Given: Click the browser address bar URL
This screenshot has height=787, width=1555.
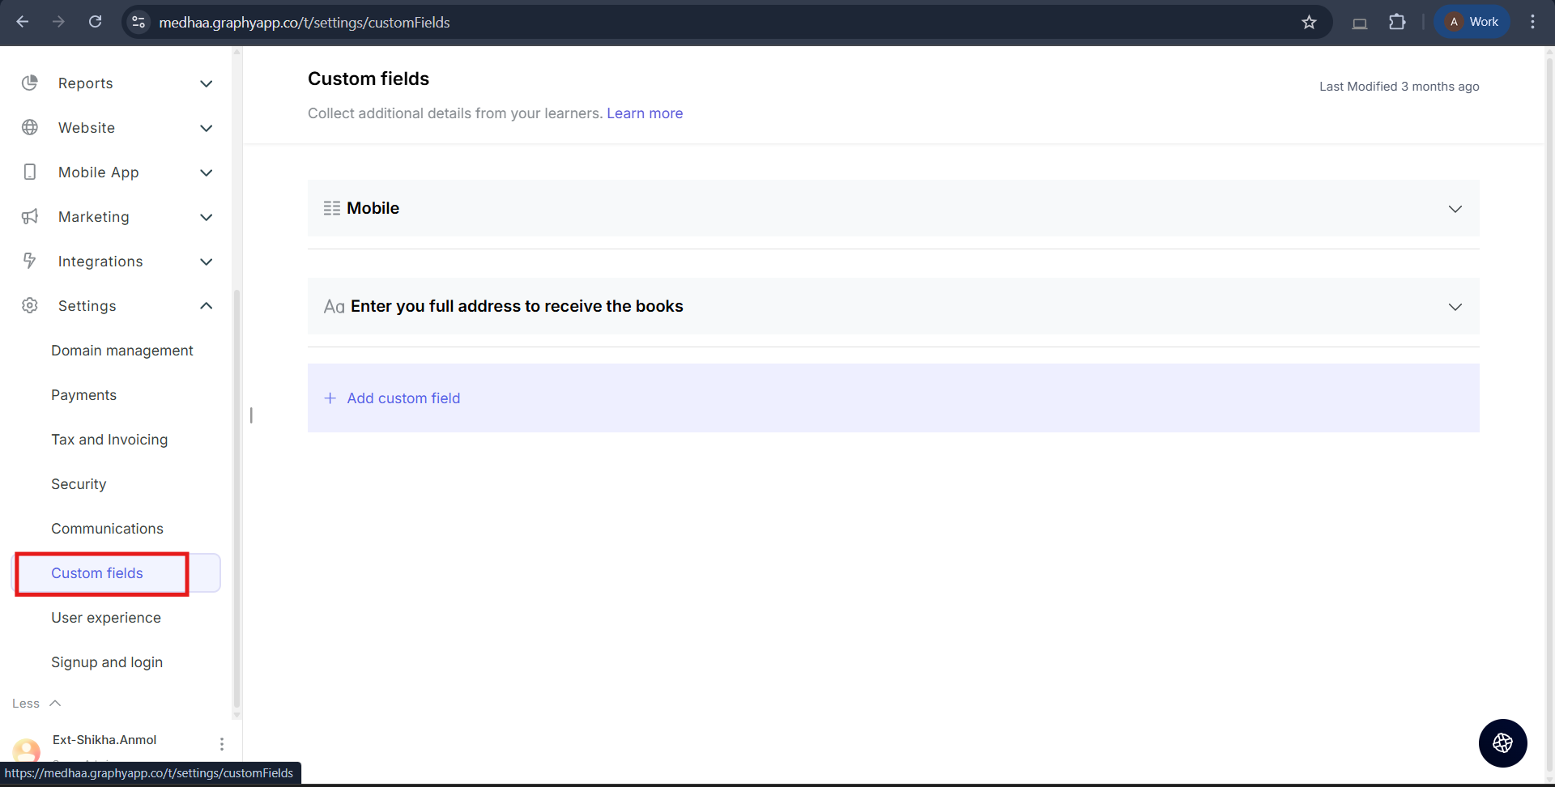Looking at the screenshot, I should tap(305, 23).
